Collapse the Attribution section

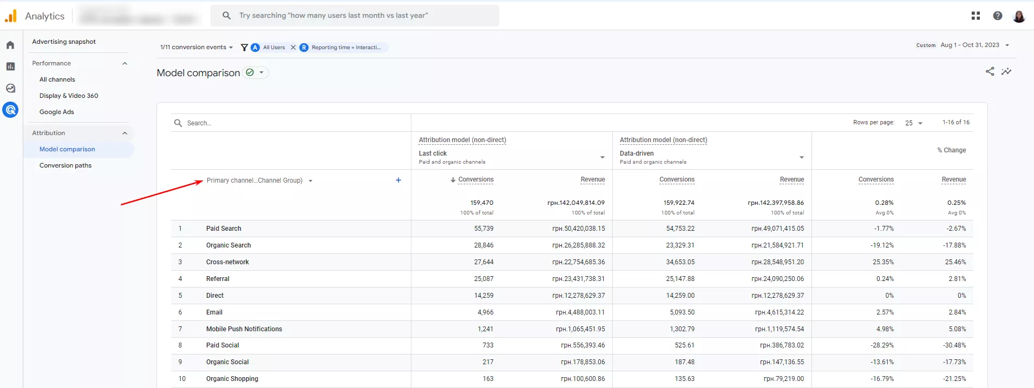(x=125, y=133)
